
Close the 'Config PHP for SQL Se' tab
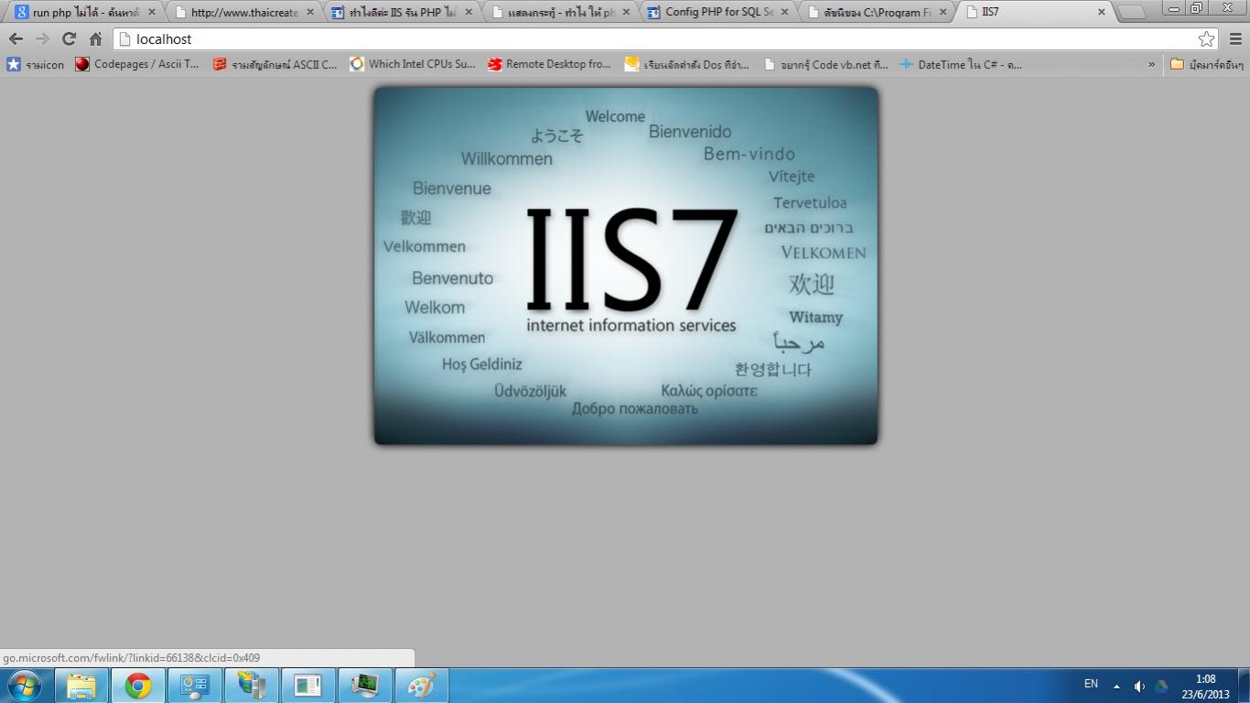(784, 12)
